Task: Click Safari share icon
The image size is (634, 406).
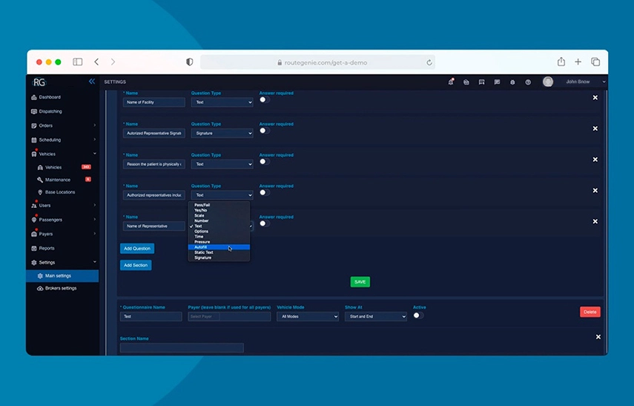Action: tap(561, 62)
